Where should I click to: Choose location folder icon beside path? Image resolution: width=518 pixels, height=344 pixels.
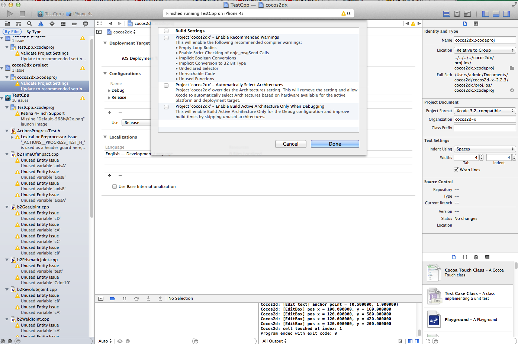(x=512, y=68)
